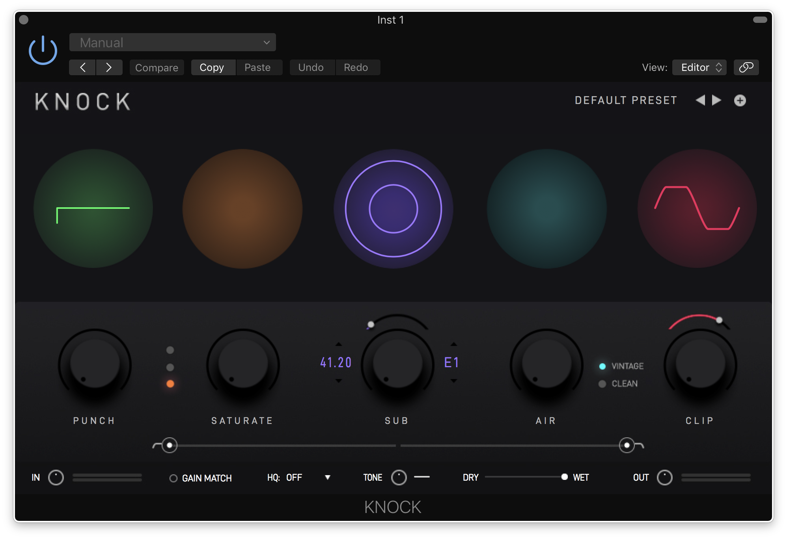Click the Copy button
Image resolution: width=787 pixels, height=539 pixels.
pyautogui.click(x=212, y=67)
